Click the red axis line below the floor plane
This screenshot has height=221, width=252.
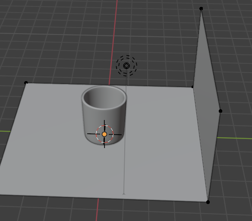click(x=97, y=210)
